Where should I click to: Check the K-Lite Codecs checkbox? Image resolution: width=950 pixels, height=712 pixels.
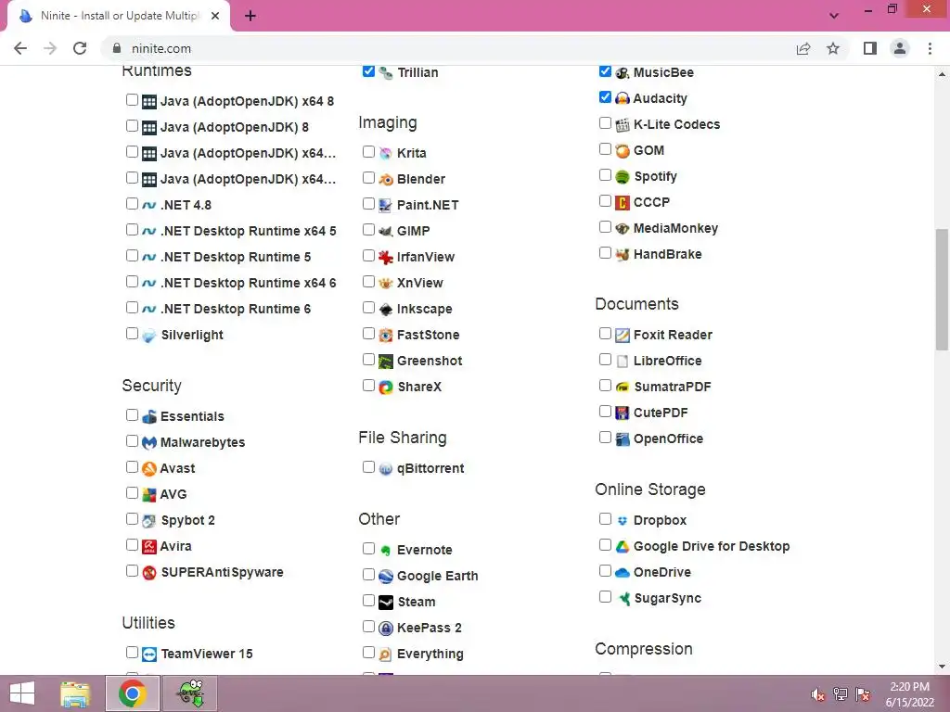click(605, 123)
